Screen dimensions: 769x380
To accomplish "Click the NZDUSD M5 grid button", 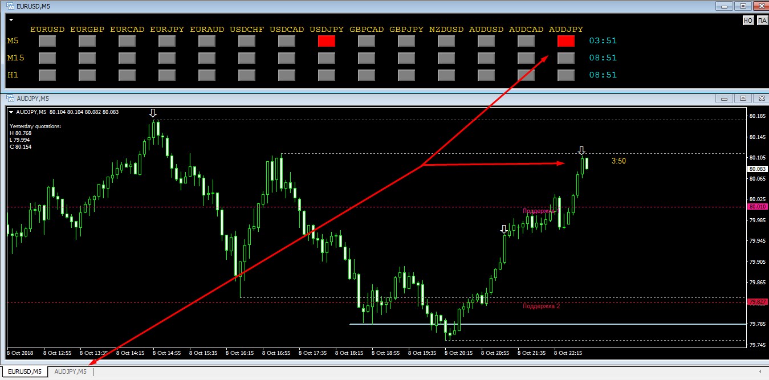I will [x=446, y=41].
